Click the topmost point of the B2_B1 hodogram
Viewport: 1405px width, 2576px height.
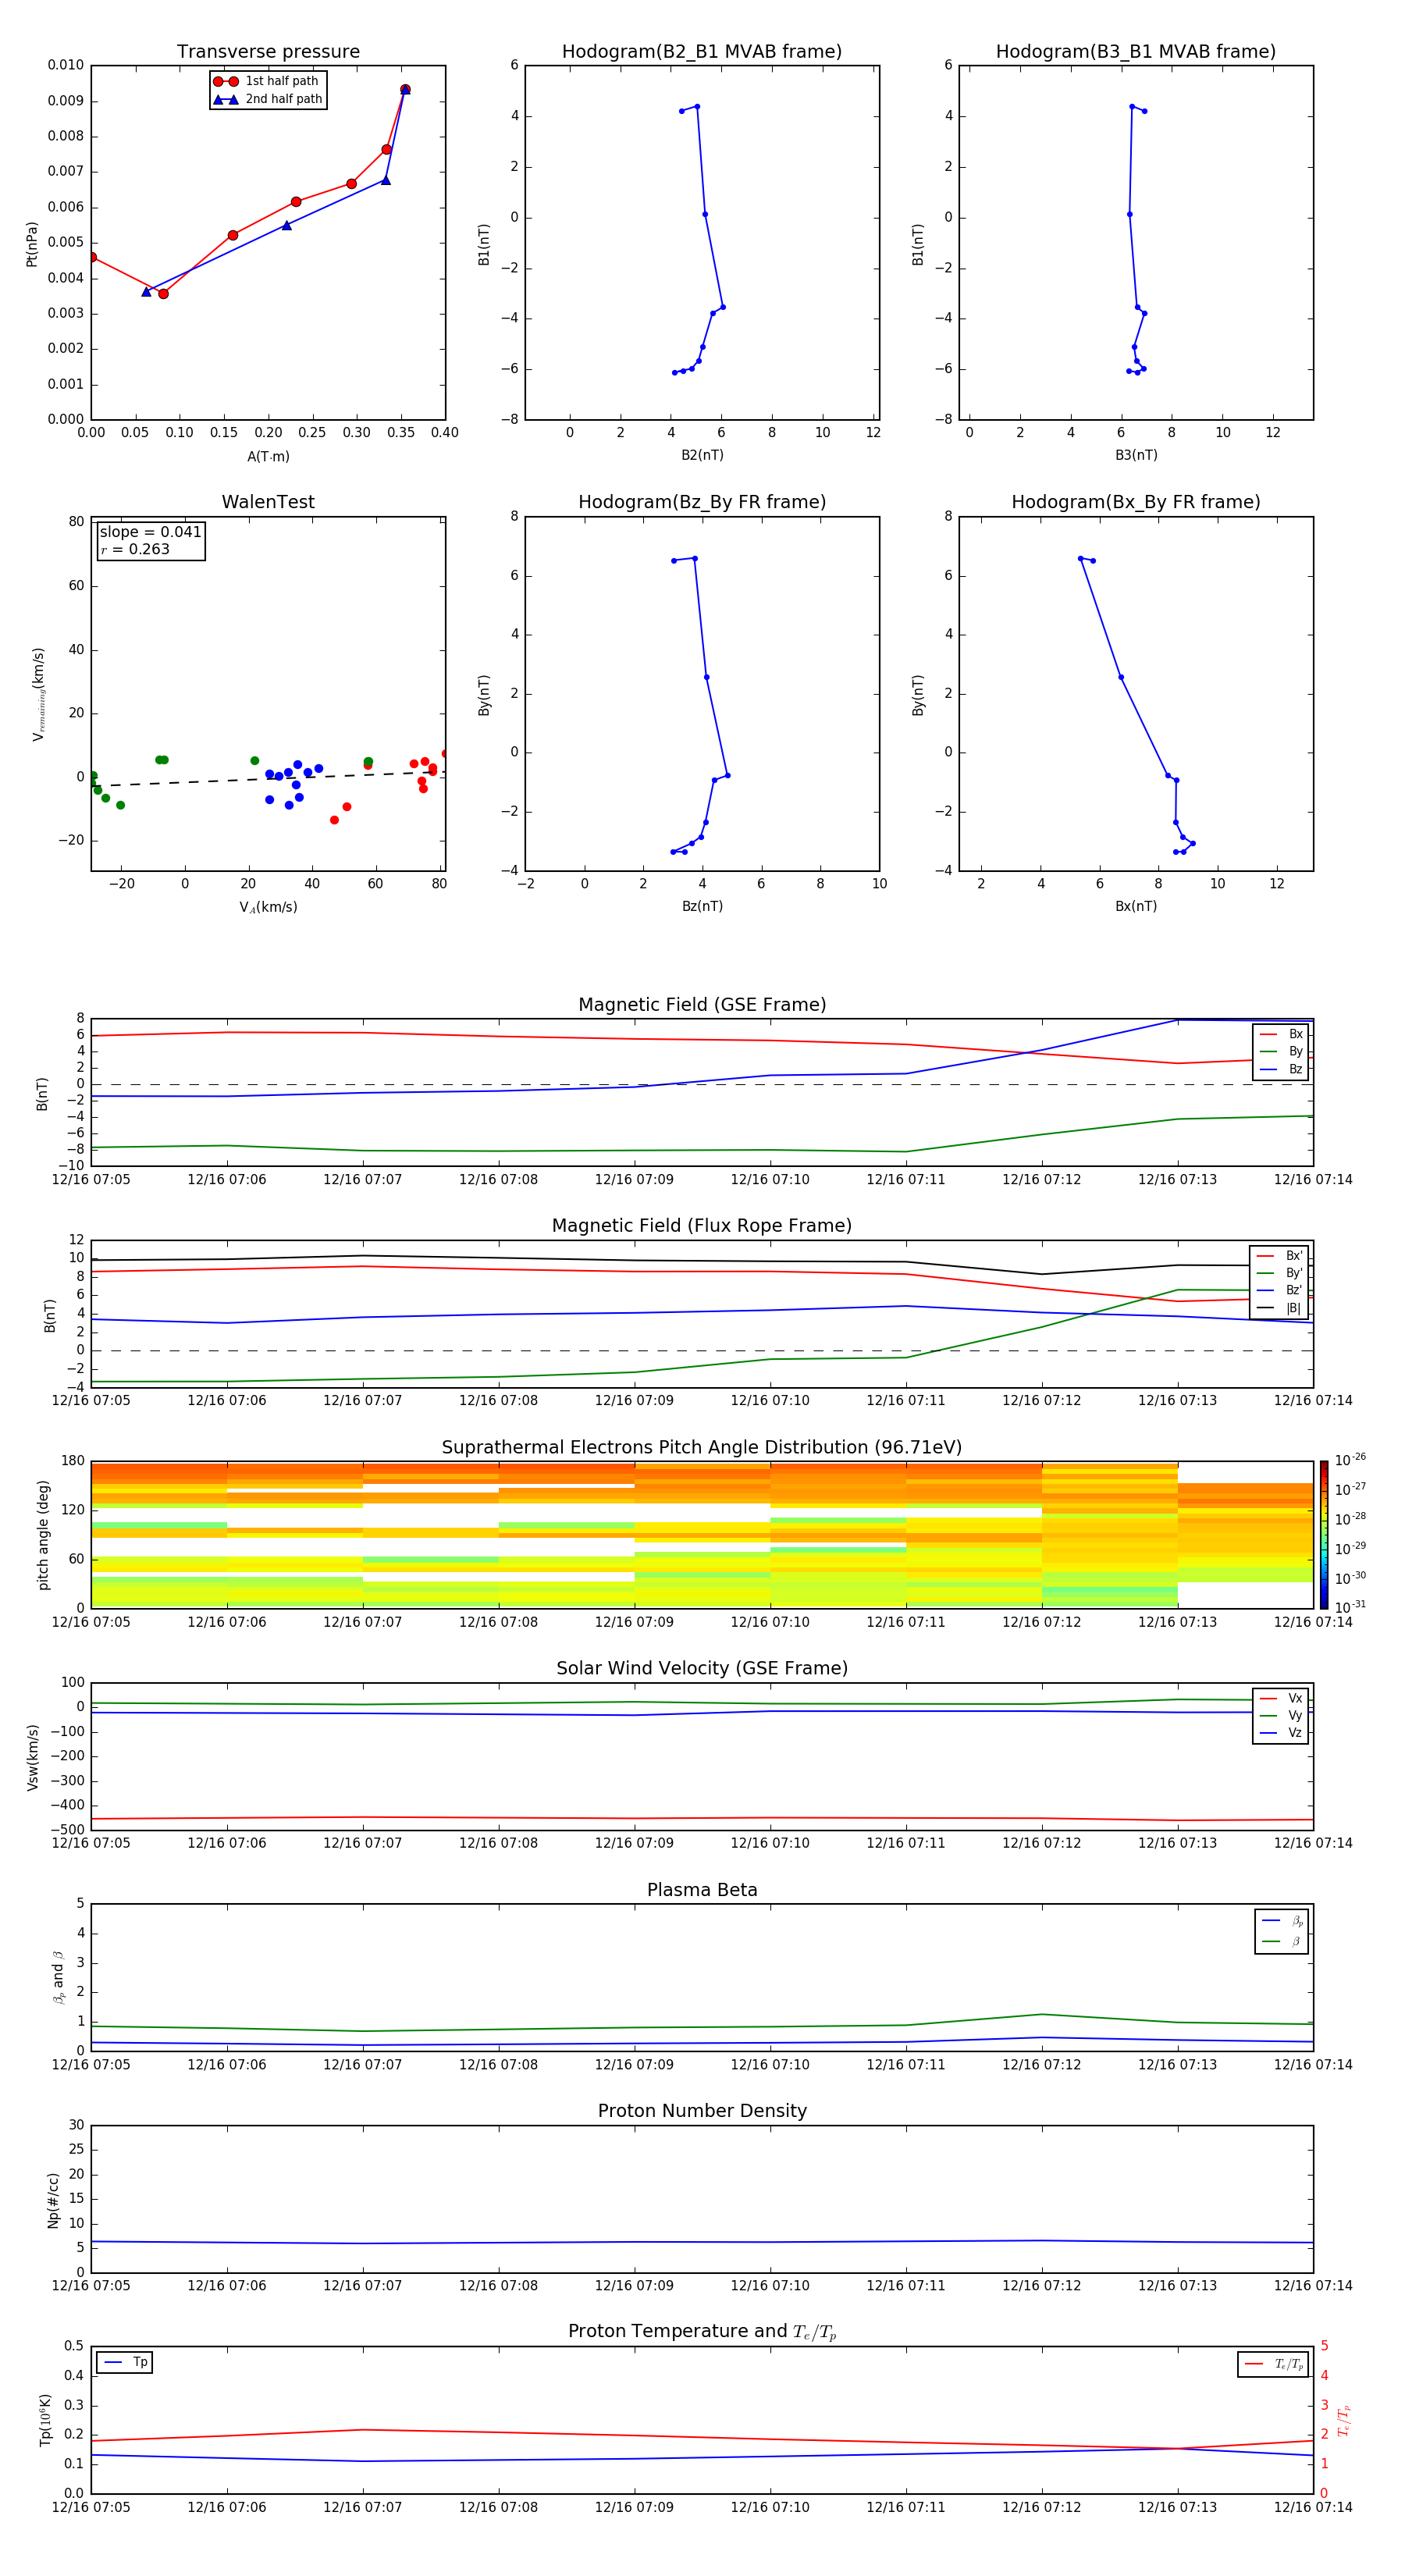pyautogui.click(x=697, y=106)
